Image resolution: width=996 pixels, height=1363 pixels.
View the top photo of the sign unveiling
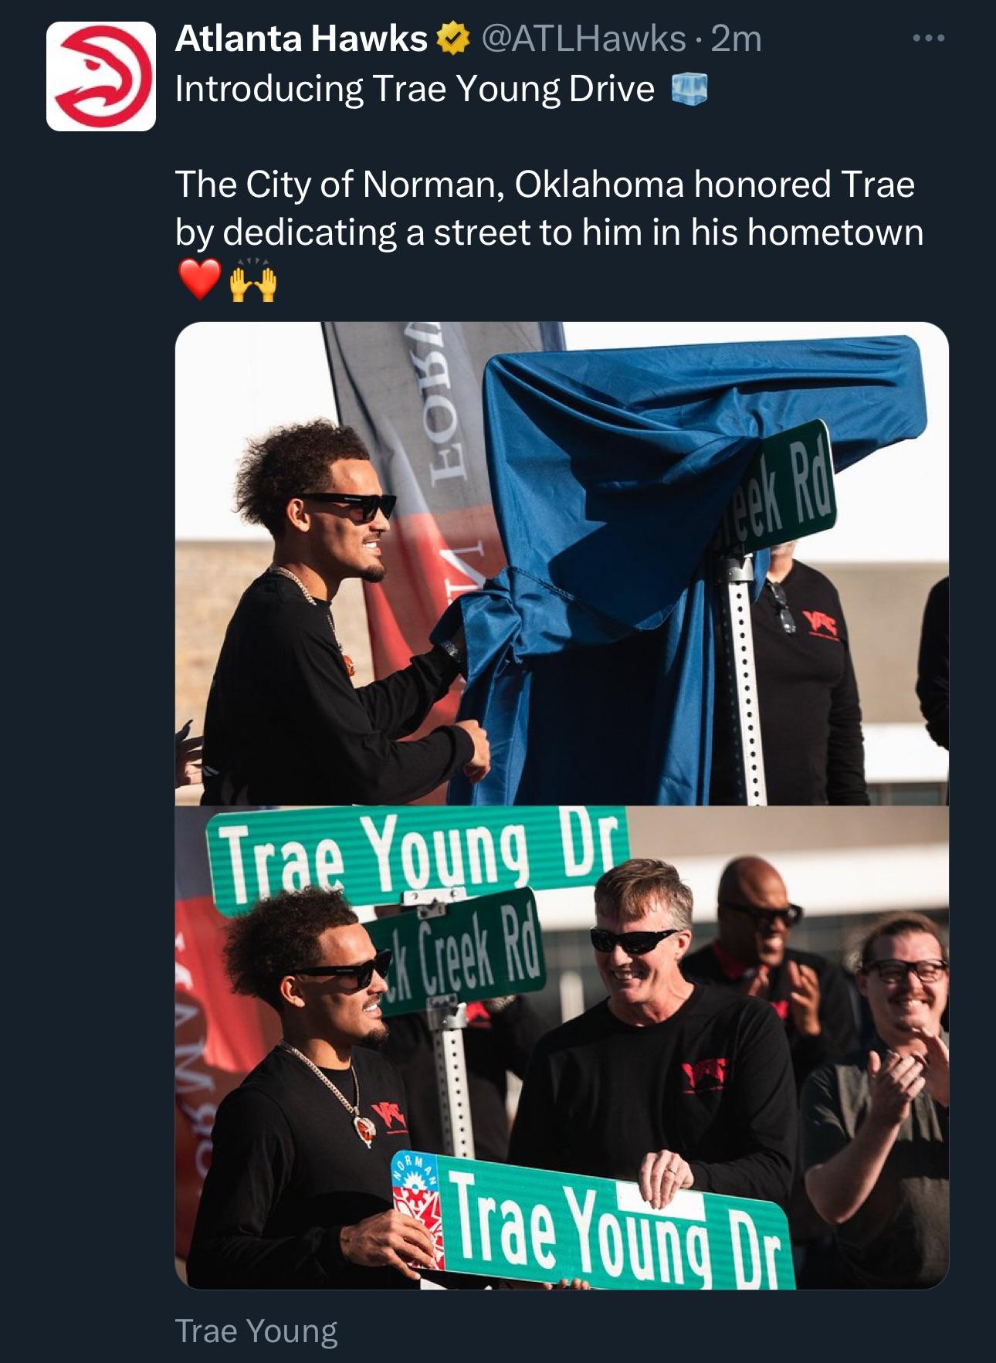click(x=562, y=564)
